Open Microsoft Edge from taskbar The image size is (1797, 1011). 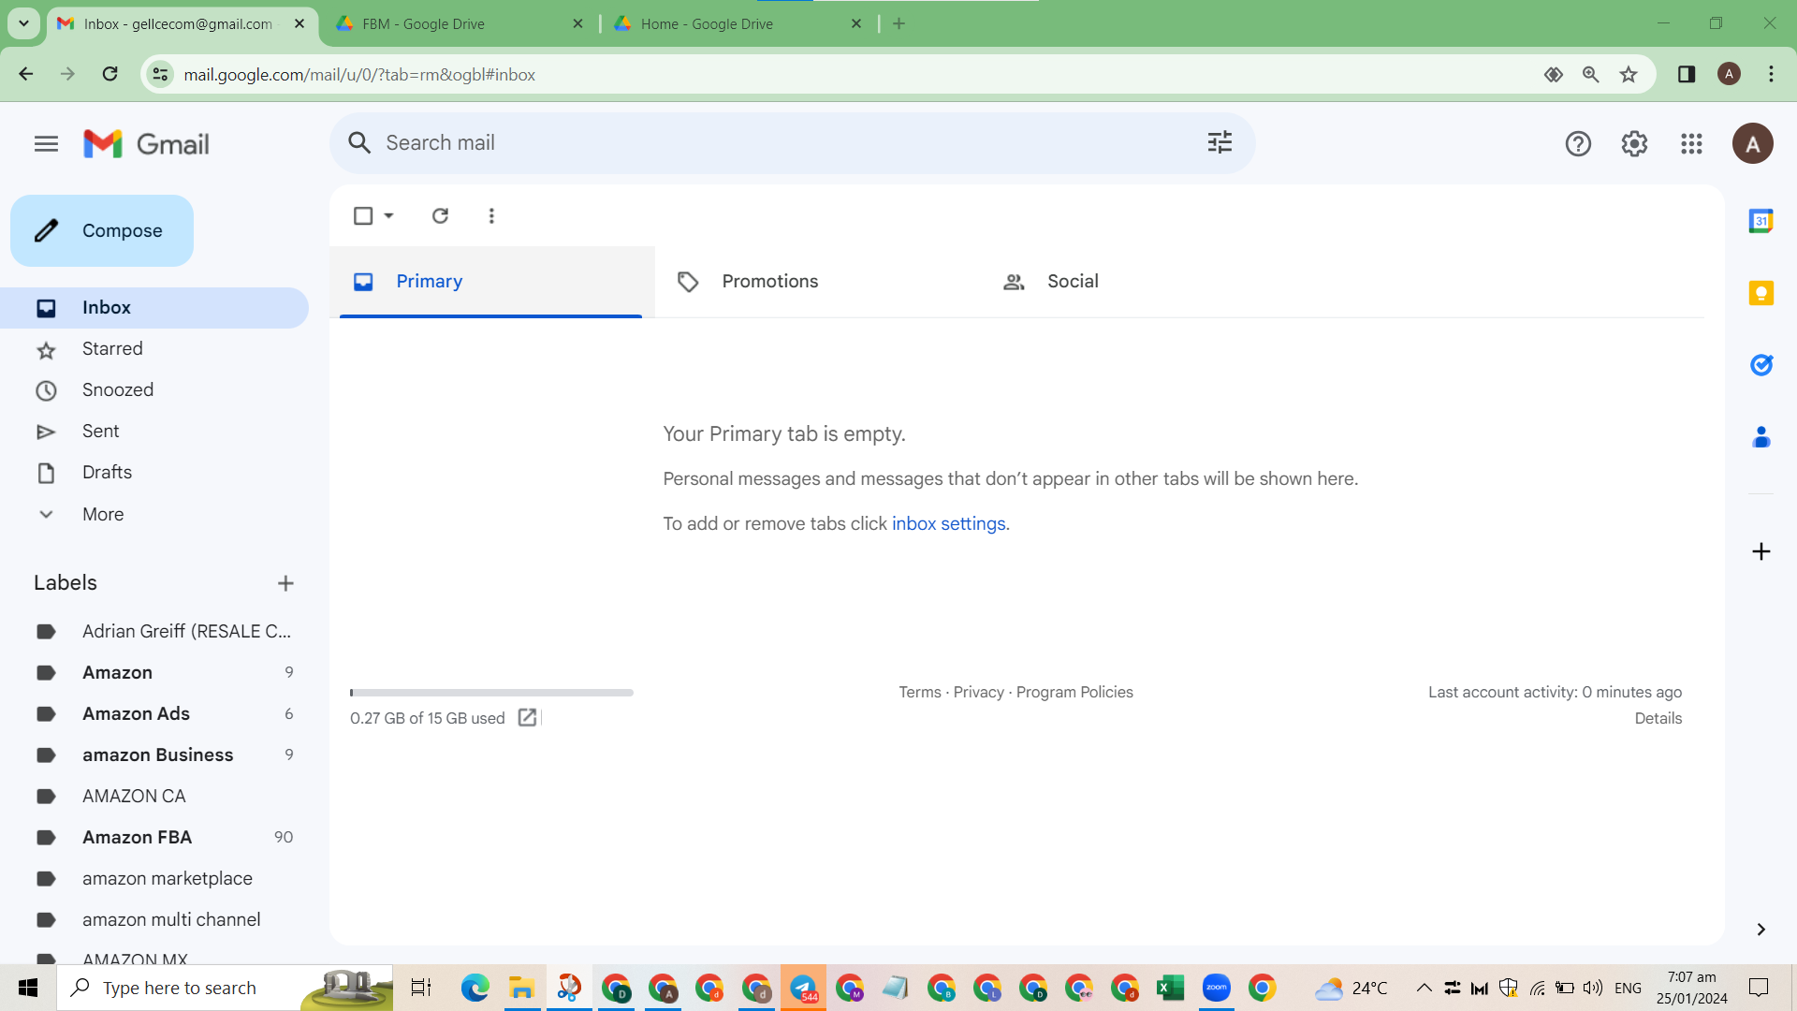click(x=475, y=988)
